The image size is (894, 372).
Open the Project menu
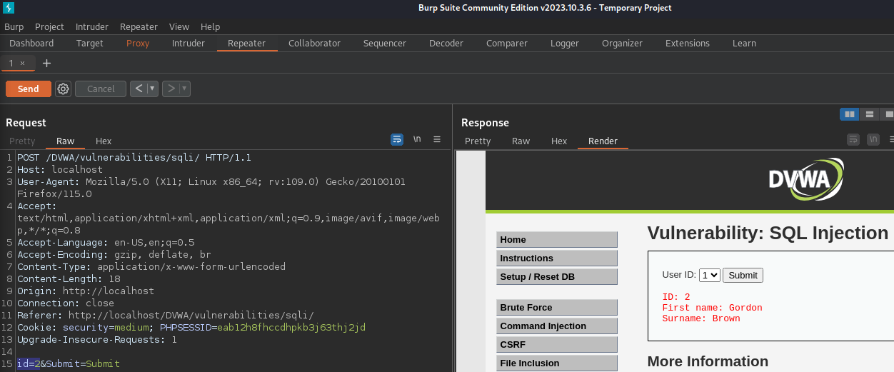point(49,26)
